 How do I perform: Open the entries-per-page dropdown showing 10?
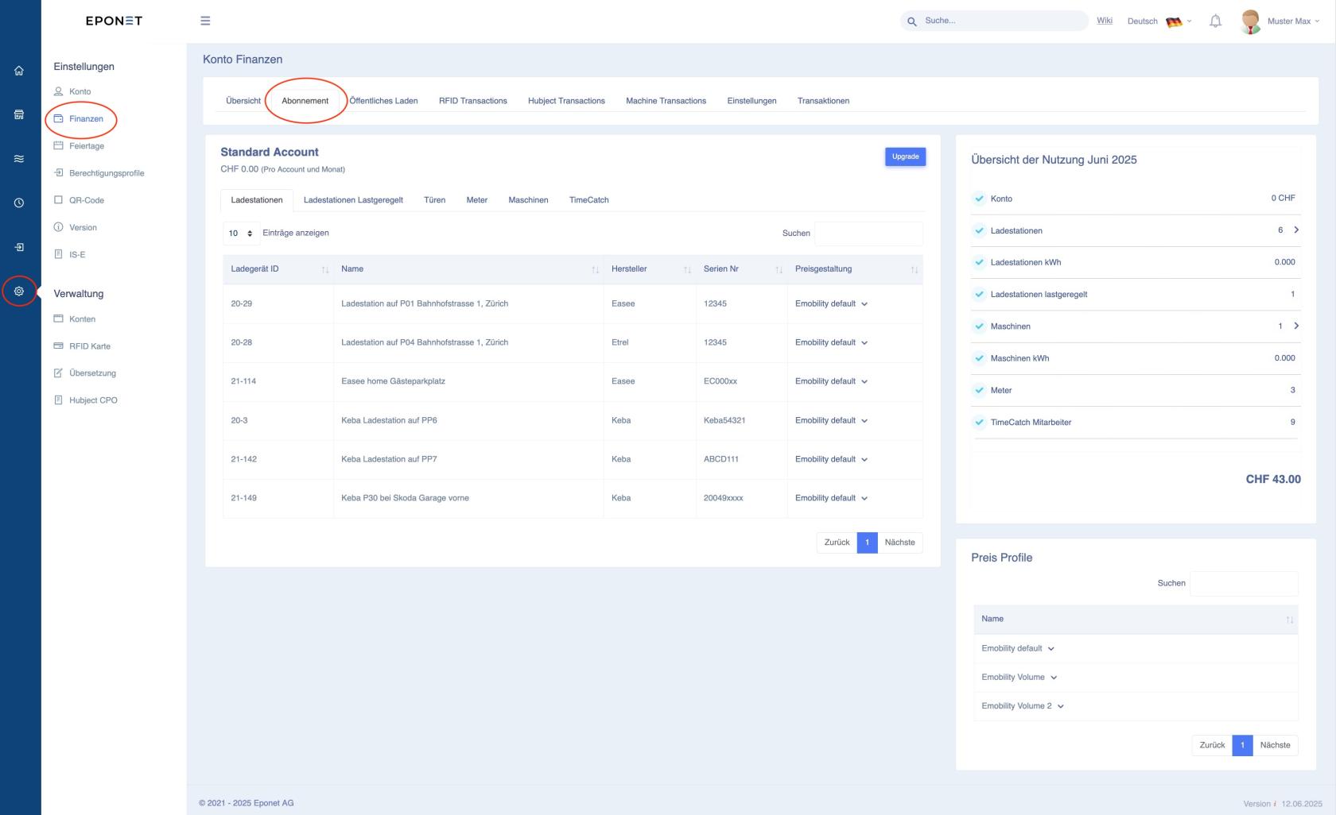click(240, 233)
